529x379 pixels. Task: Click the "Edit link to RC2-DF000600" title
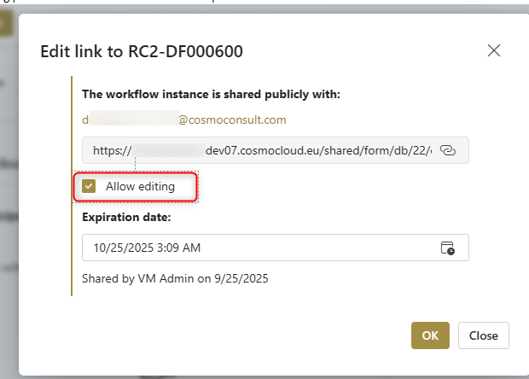coord(142,51)
